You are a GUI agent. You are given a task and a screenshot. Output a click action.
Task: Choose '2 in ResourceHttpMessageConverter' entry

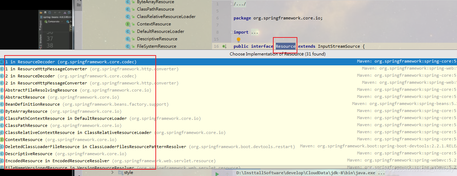pos(228,83)
